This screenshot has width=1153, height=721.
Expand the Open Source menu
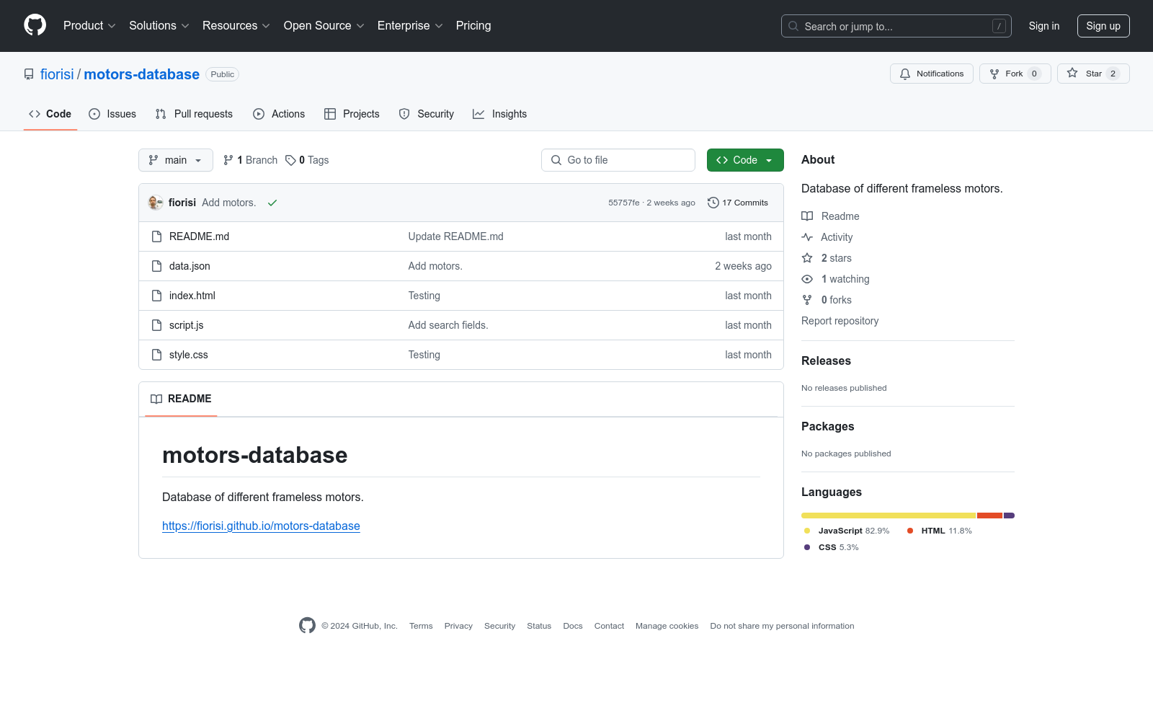tap(324, 25)
